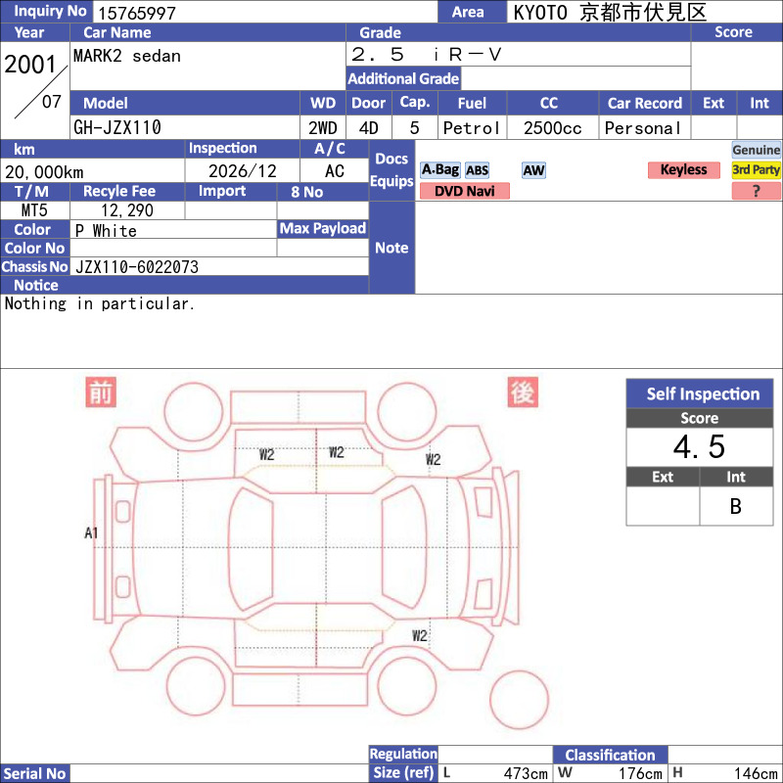
Task: Click the Color No label
Action: [34, 249]
